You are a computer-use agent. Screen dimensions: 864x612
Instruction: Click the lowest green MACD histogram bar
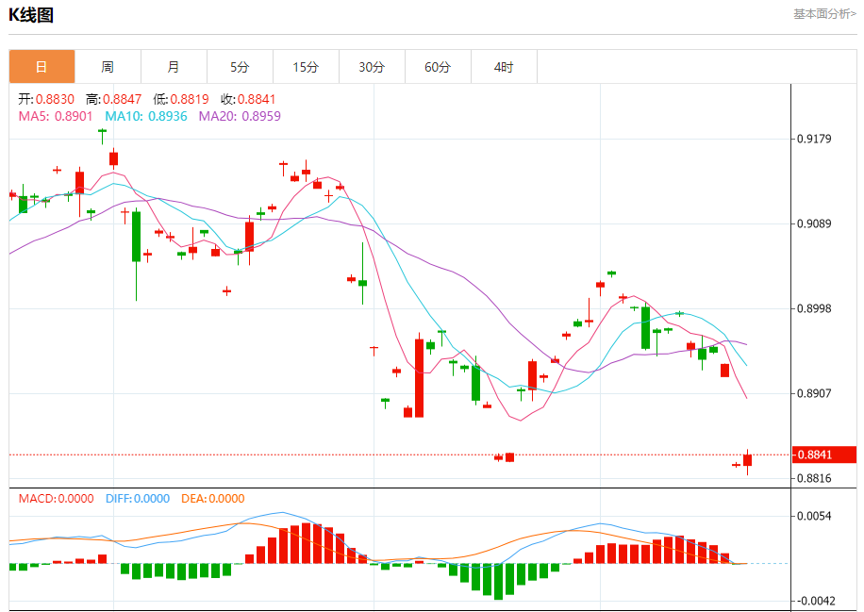pyautogui.click(x=499, y=581)
